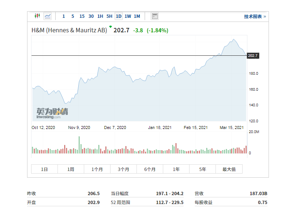This screenshot has height=210, width=306.
Task: Show the 6个月 time range
Action: 150,169
